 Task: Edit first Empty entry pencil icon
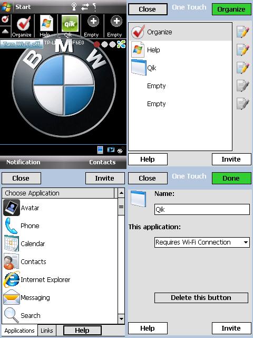point(243,86)
